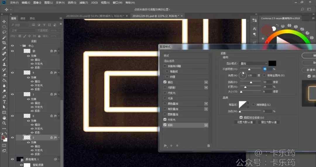Select the Magic Wand tool
The width and height of the screenshot is (316, 167).
(x=4, y=38)
